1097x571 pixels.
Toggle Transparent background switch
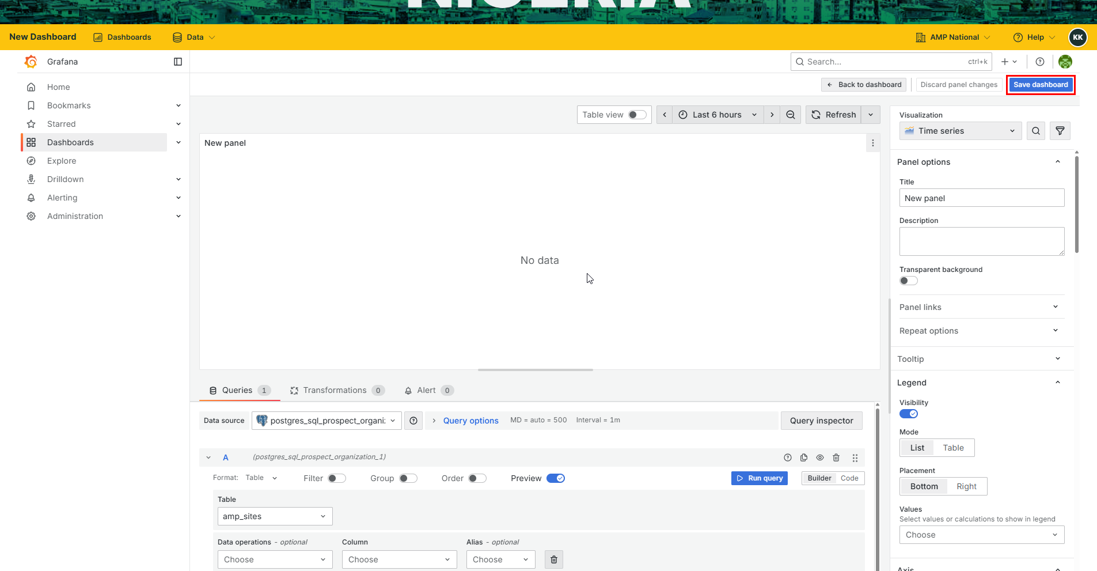(909, 281)
